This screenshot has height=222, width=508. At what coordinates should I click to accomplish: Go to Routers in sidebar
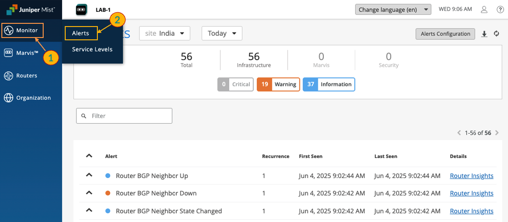click(x=26, y=76)
